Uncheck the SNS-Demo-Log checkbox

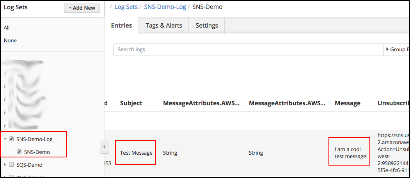tap(11, 139)
